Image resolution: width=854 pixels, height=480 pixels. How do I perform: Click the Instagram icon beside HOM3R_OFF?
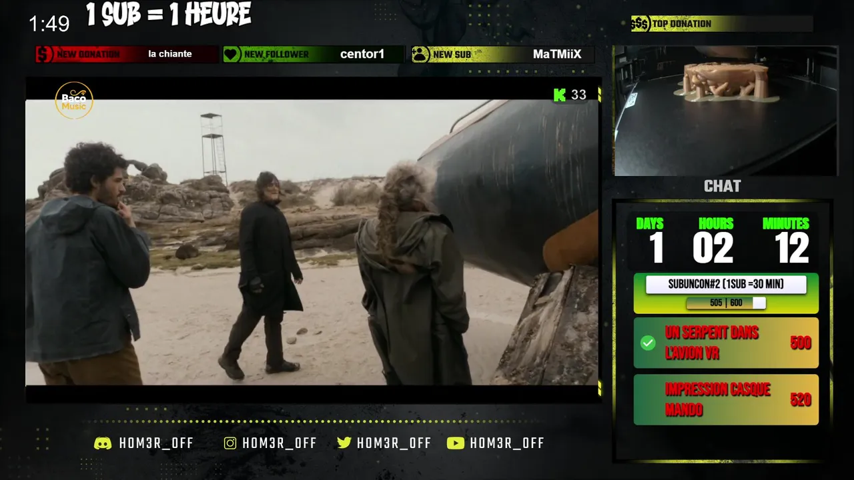click(x=230, y=443)
